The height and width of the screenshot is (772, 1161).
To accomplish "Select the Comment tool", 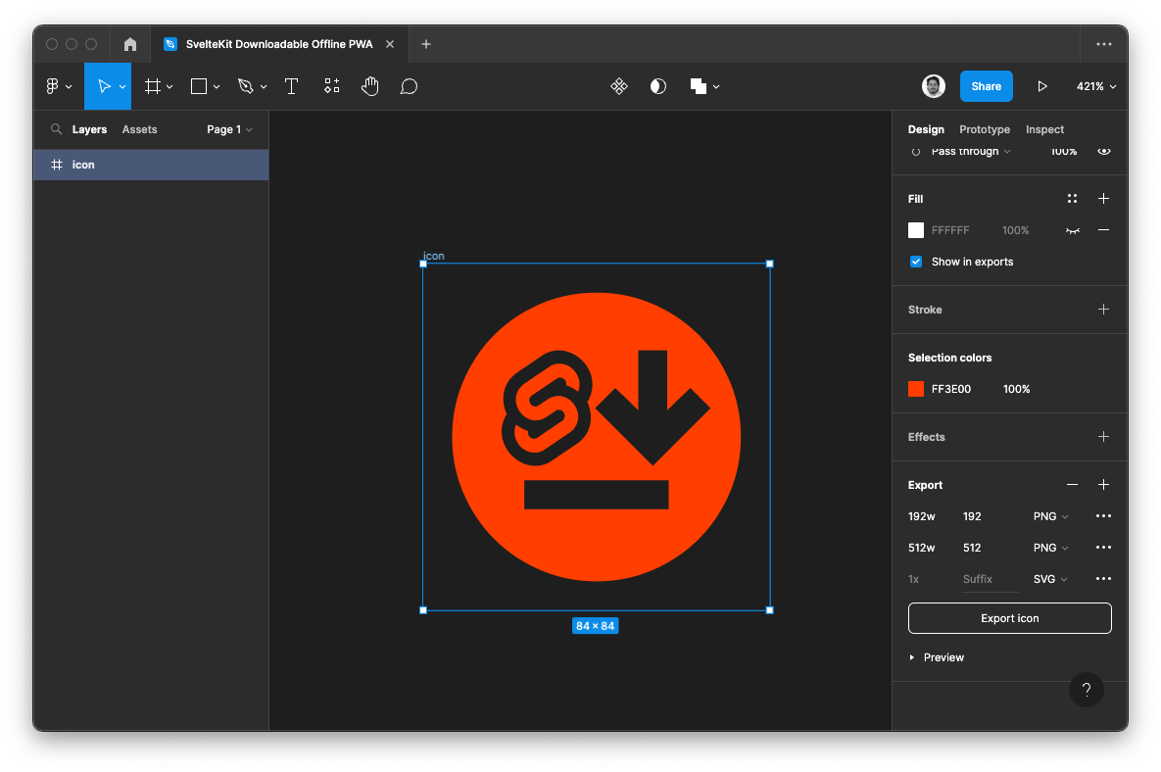I will [x=409, y=86].
